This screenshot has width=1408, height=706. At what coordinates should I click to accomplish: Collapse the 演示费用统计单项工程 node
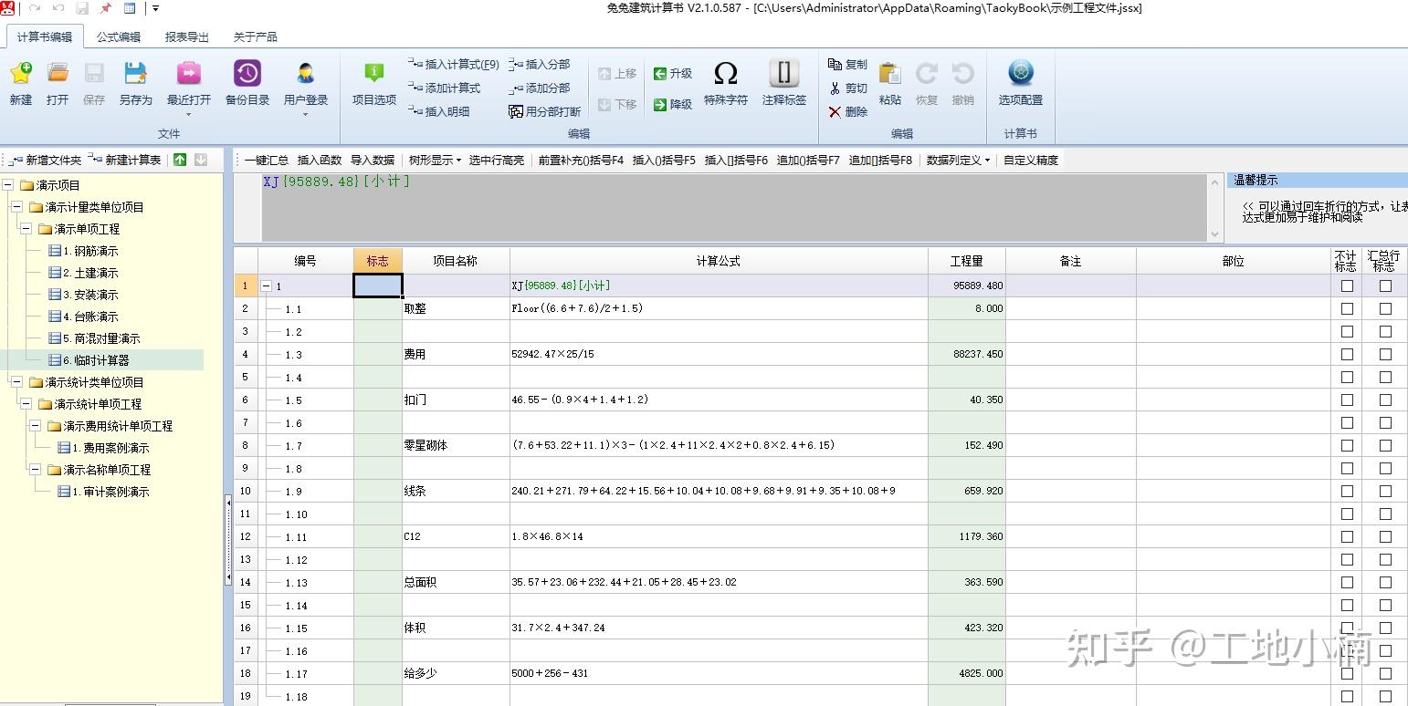tap(35, 426)
